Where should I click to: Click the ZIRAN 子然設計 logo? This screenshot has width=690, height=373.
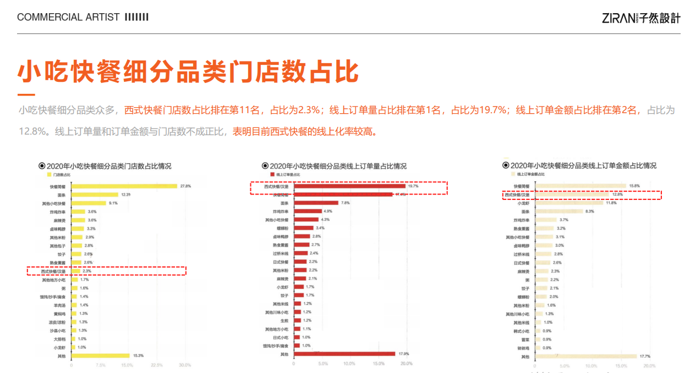pos(641,17)
